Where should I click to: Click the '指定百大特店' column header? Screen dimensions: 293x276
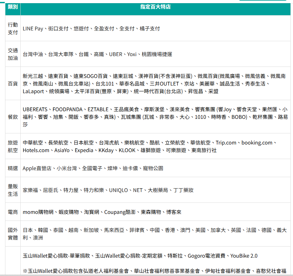[155, 7]
